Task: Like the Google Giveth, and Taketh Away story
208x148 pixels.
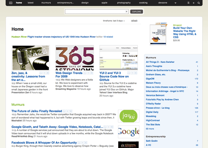Action: click(105, 127)
